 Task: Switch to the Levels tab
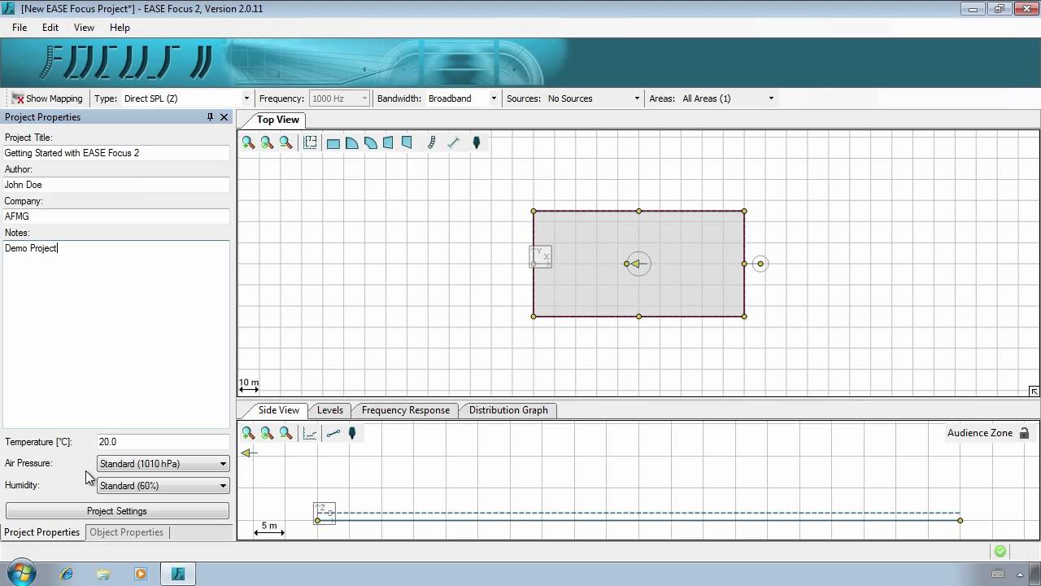click(329, 410)
